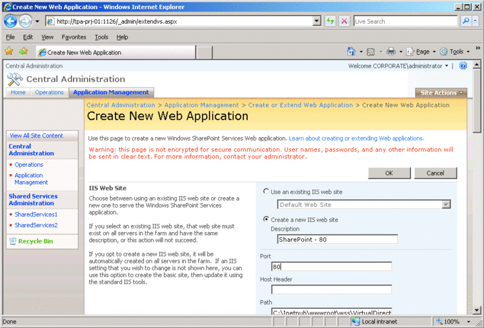Stop loading with the red X icon
Image resolution: width=484 pixels, height=328 pixels.
coord(344,21)
